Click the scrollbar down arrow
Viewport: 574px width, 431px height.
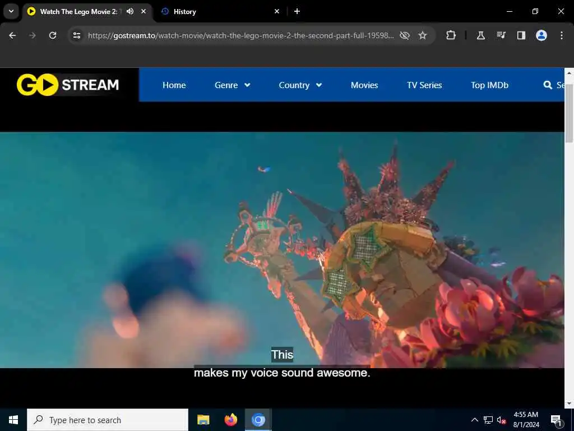pos(569,403)
